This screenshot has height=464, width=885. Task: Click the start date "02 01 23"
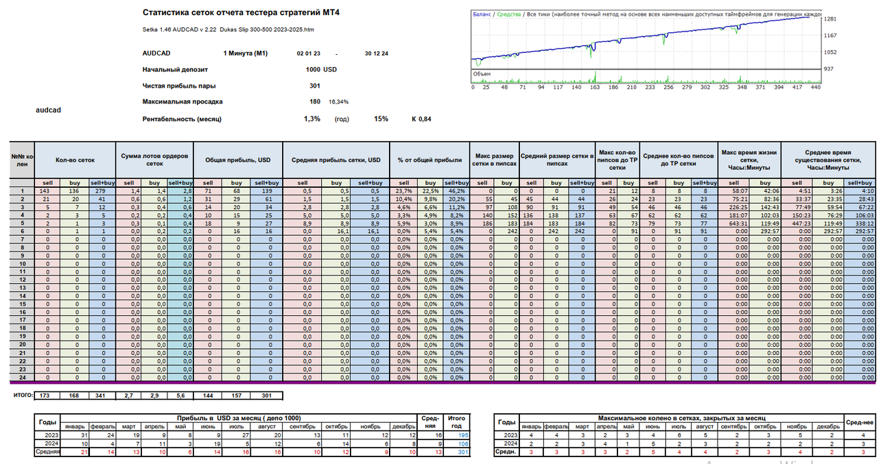pos(308,53)
